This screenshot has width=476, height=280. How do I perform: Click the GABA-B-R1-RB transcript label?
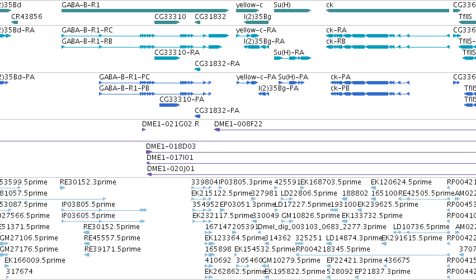[87, 41]
